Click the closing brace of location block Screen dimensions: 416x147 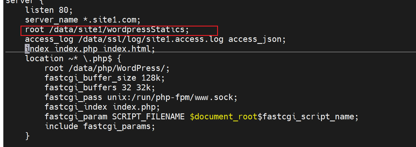click(x=27, y=136)
